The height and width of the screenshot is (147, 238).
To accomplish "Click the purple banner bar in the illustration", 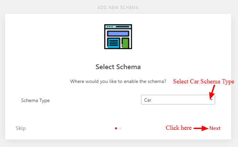I will point(118,34).
